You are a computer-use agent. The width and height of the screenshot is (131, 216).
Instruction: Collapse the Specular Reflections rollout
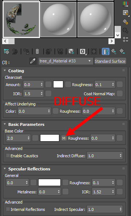[x=5, y=169]
